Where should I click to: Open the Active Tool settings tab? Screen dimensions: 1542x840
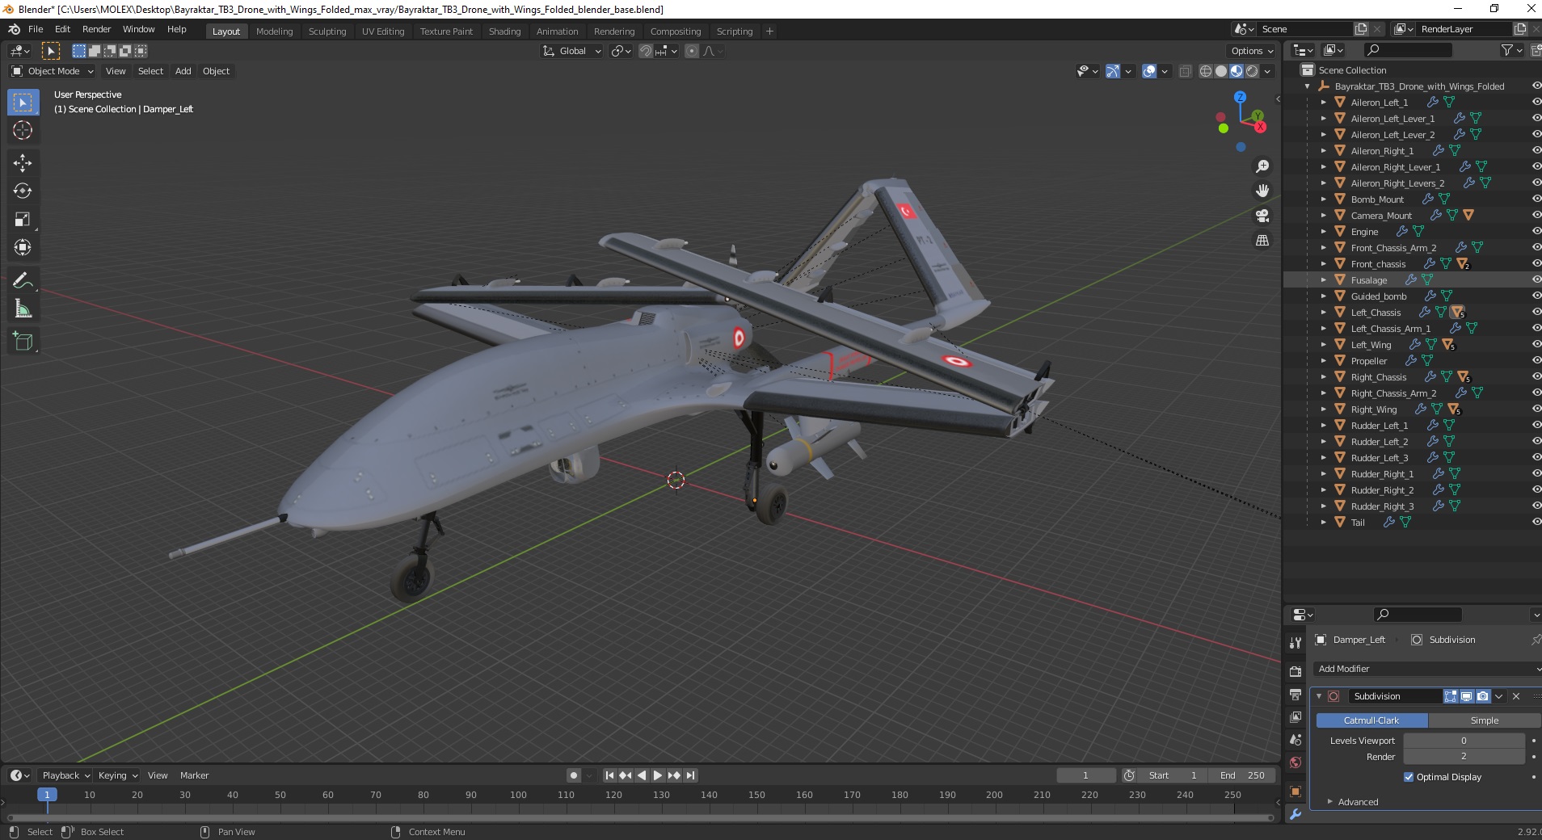[1296, 643]
